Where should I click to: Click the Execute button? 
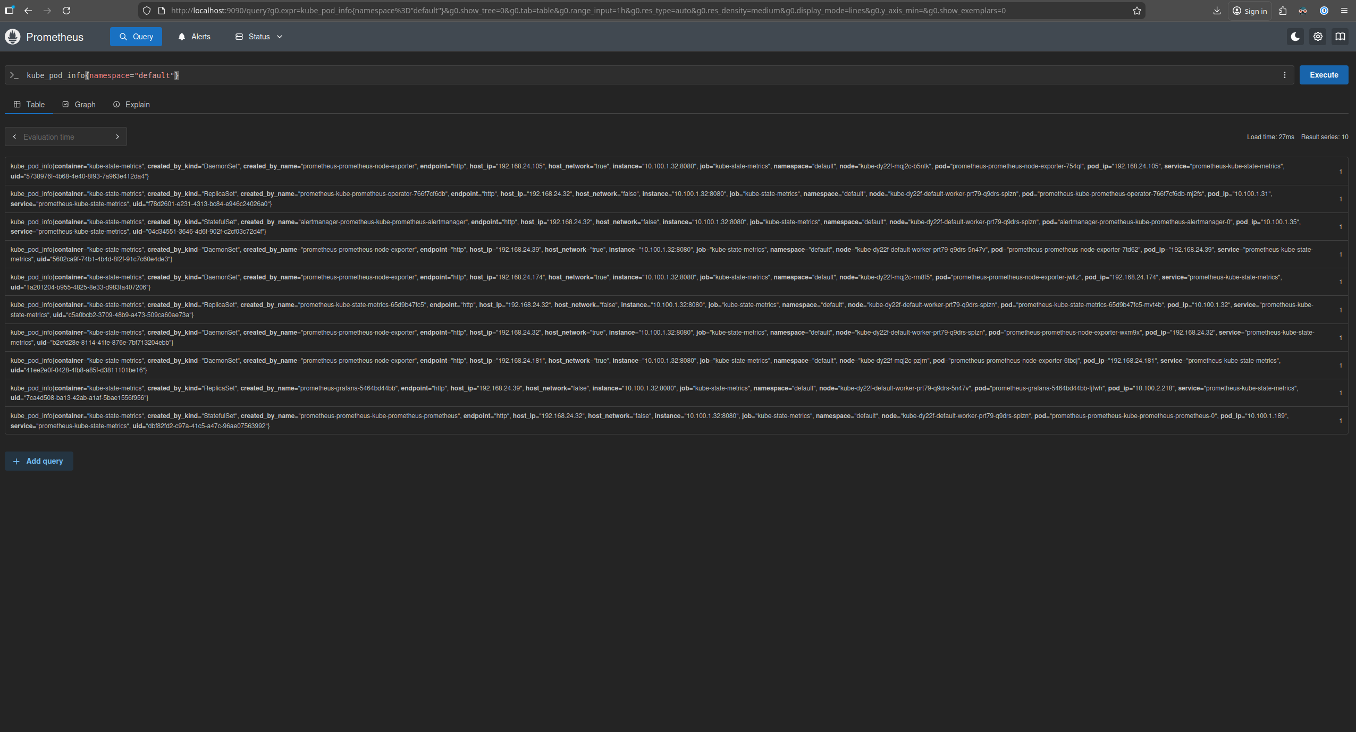[x=1323, y=75]
